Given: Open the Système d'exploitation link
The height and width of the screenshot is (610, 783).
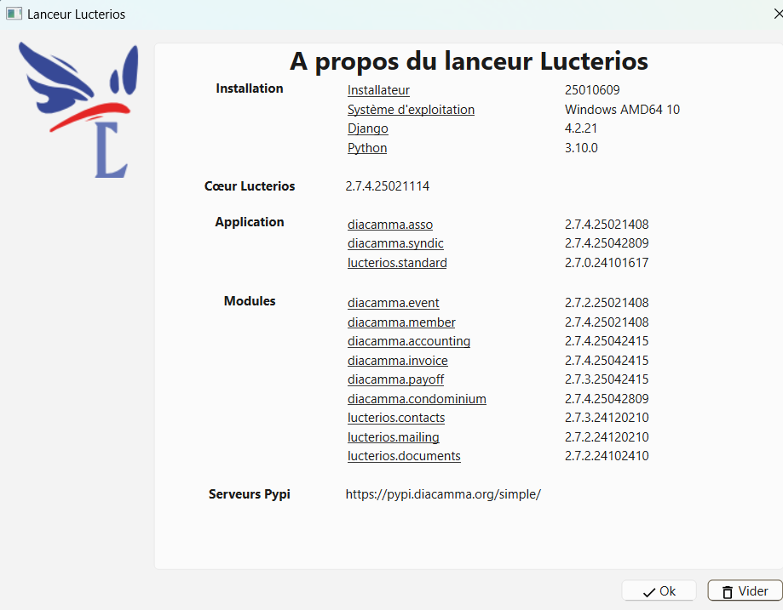Looking at the screenshot, I should click(x=411, y=110).
